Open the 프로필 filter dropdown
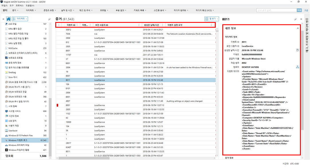This screenshot has height=168, width=310. coord(104,10)
